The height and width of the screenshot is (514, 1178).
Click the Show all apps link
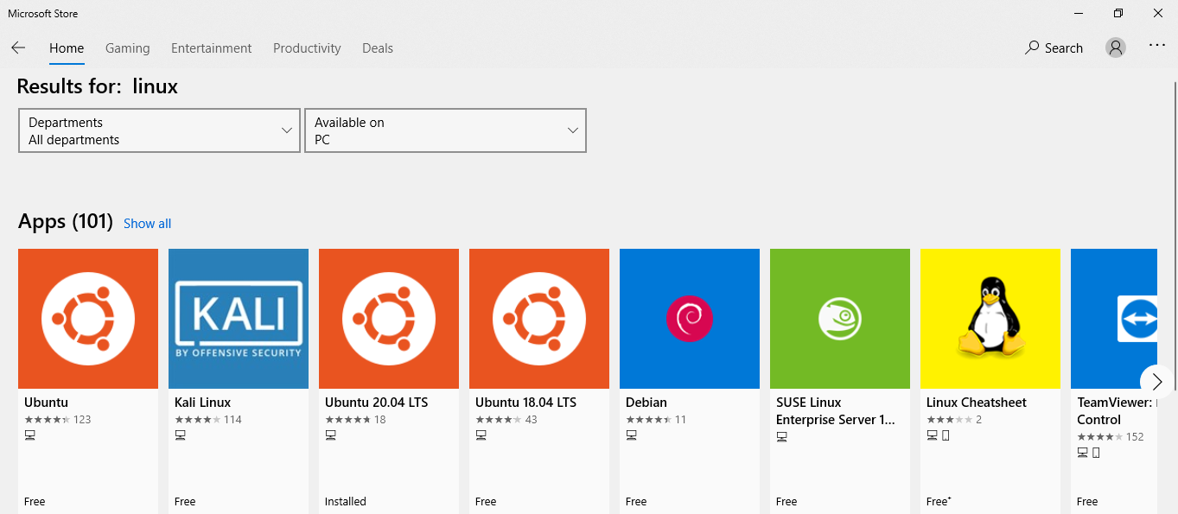click(147, 224)
